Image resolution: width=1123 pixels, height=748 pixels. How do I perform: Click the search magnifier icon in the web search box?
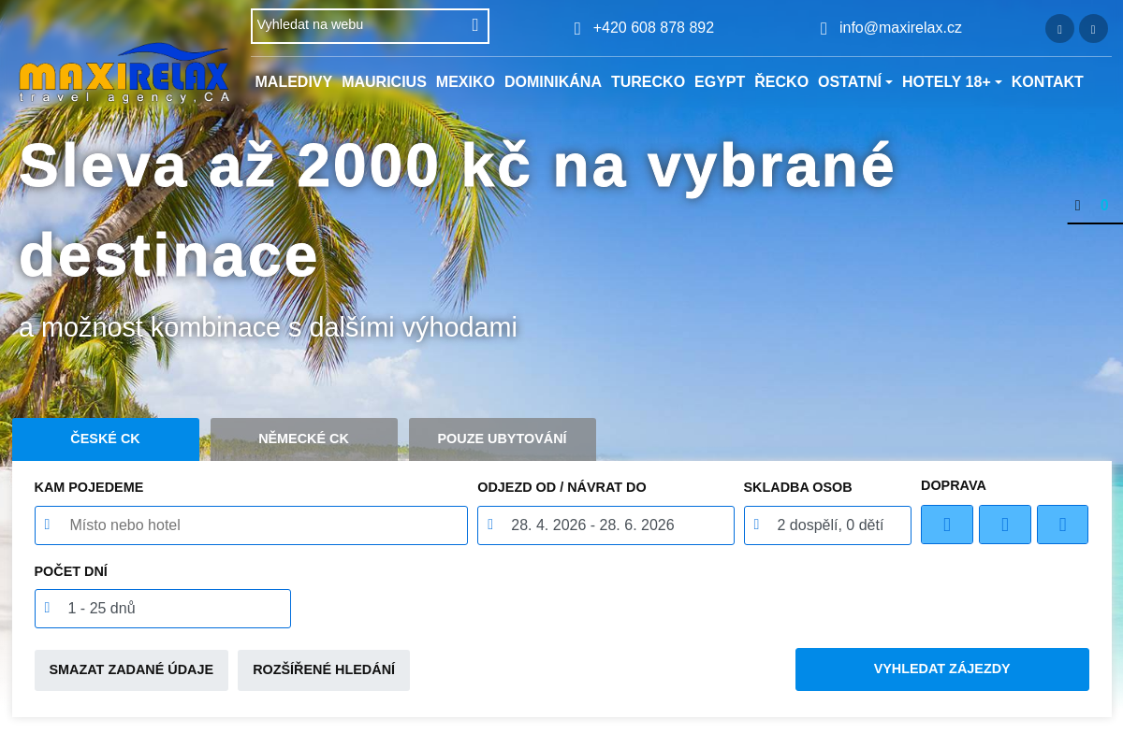click(x=474, y=25)
